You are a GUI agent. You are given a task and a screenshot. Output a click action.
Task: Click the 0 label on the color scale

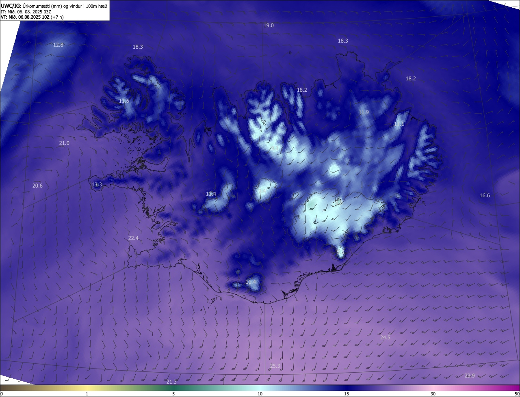point(2,394)
